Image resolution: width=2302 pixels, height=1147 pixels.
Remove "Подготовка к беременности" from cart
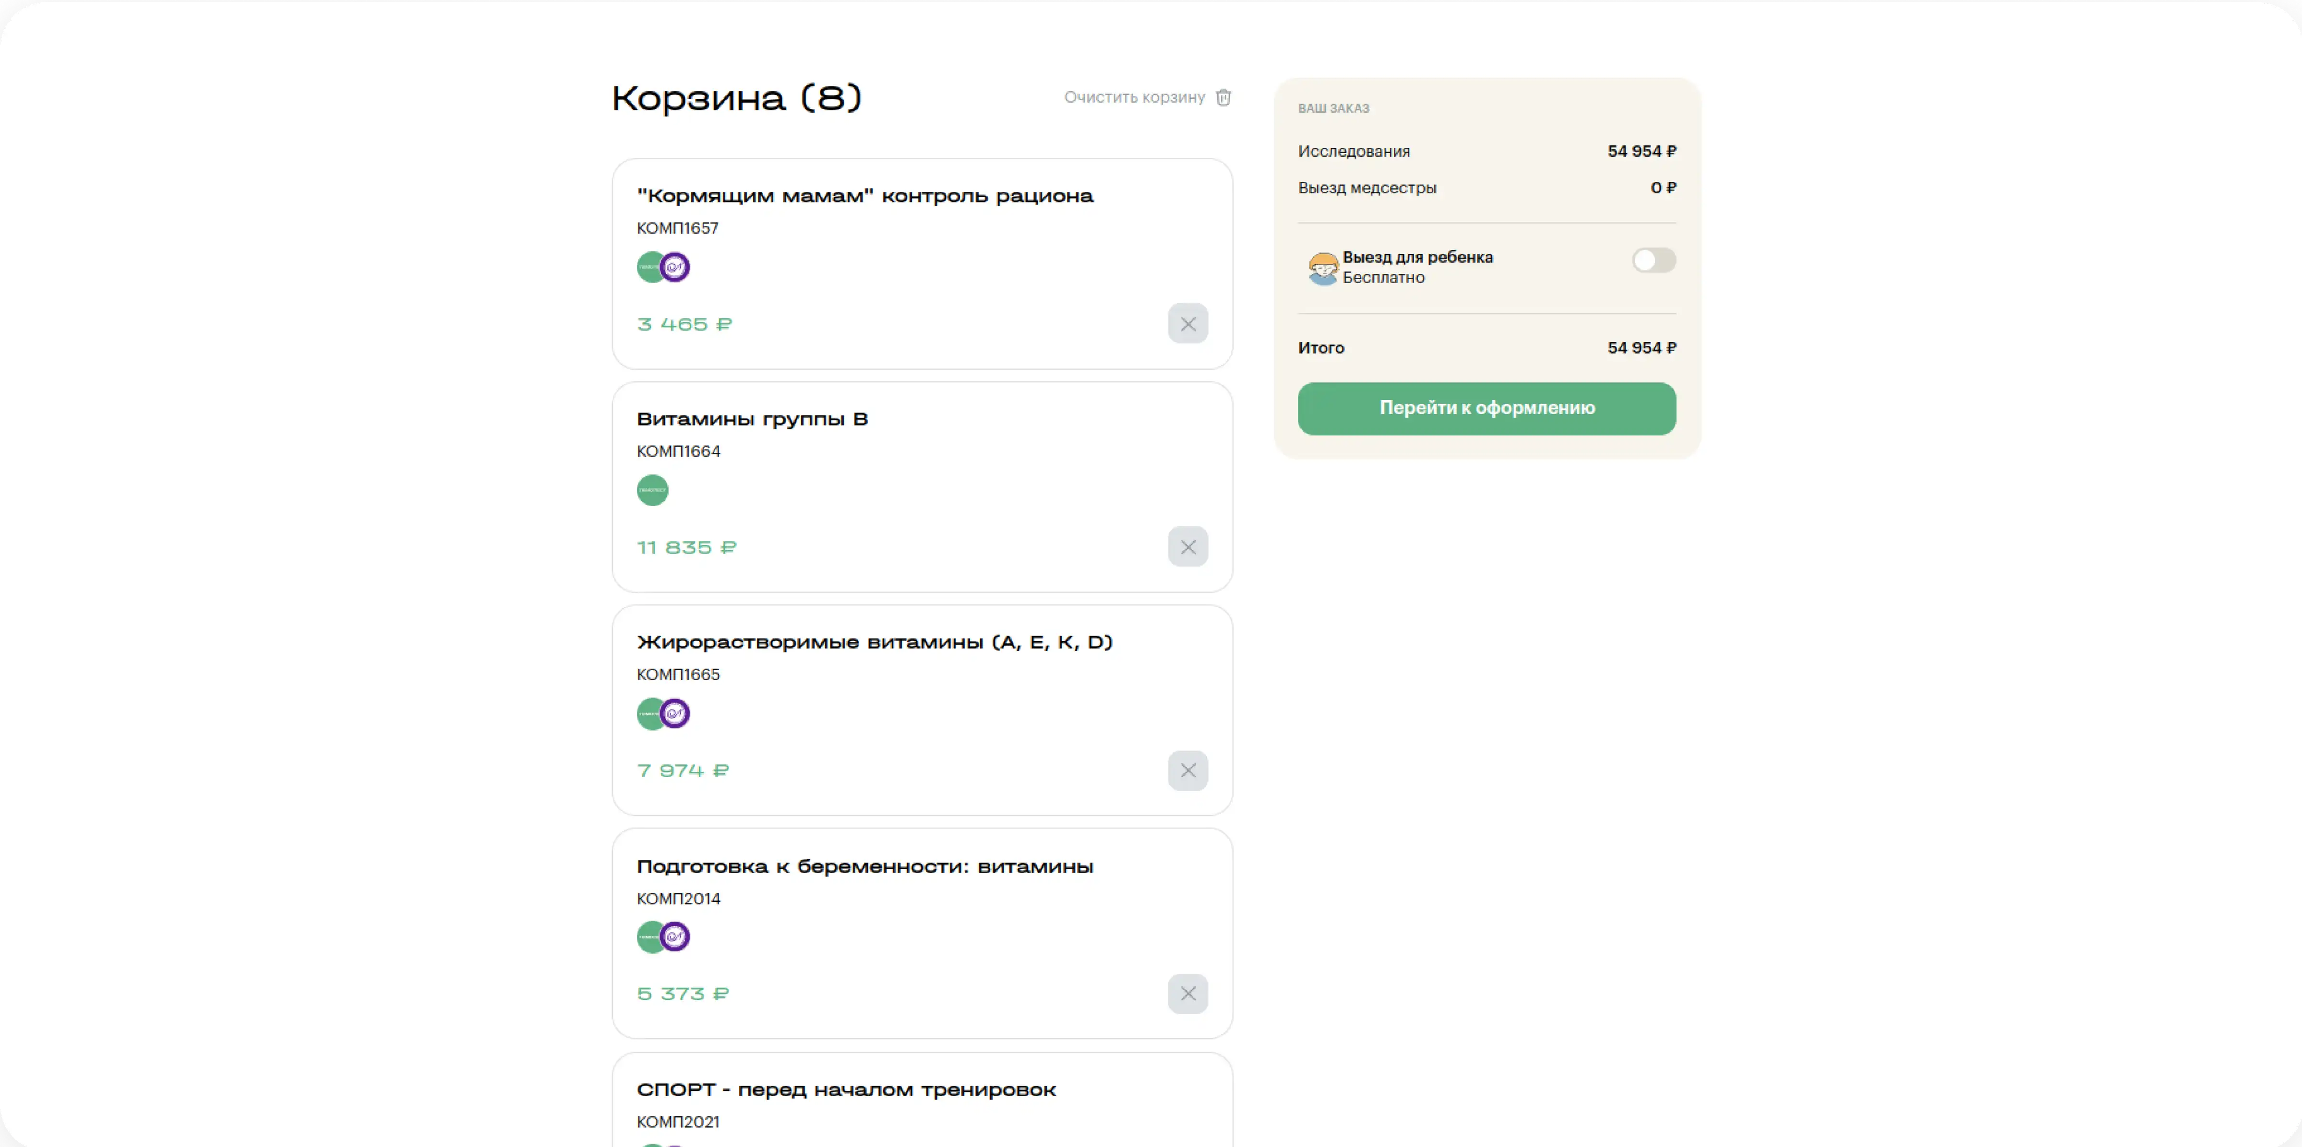tap(1187, 993)
